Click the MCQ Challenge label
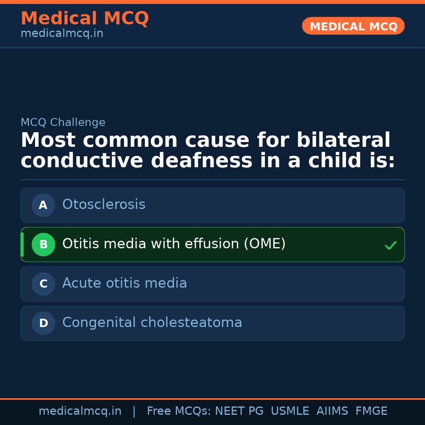425x425 pixels. pos(63,122)
